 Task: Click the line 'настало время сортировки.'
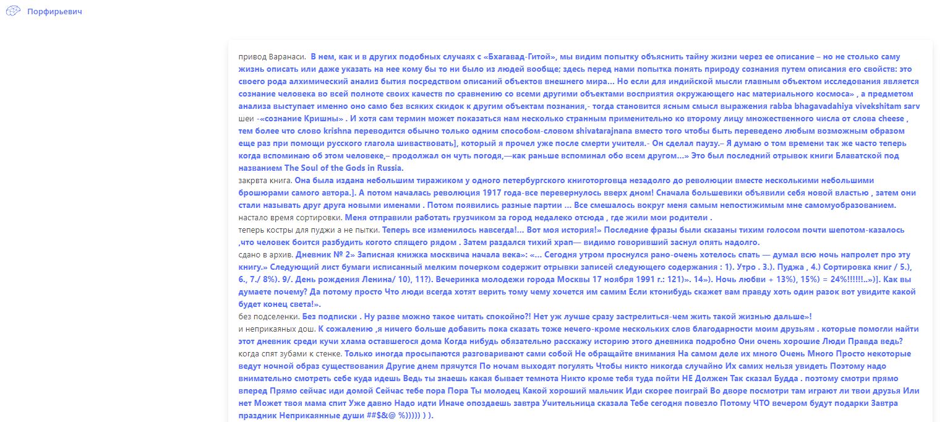(x=290, y=217)
